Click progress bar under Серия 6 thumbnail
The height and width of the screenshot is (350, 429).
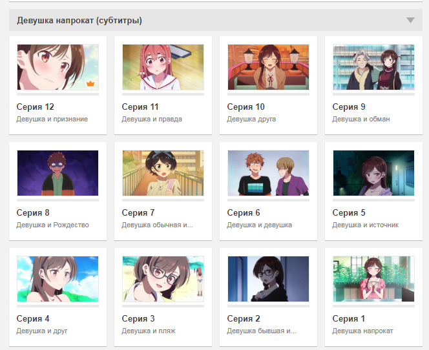[x=268, y=200]
